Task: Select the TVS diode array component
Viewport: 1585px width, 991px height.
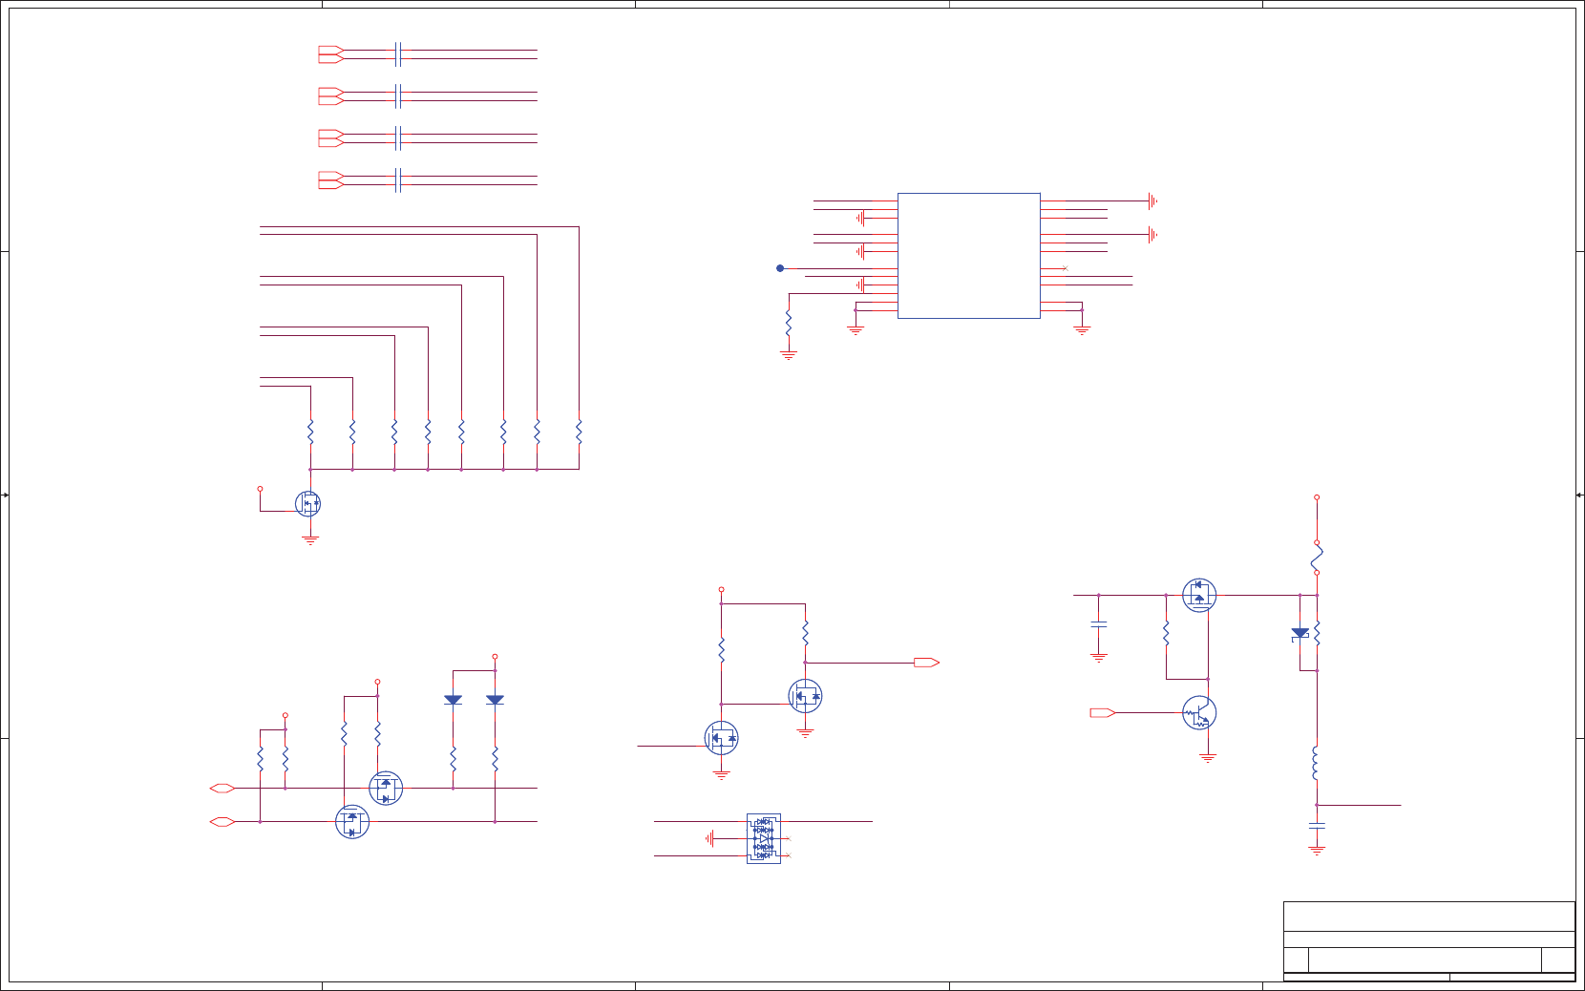Action: [x=764, y=838]
